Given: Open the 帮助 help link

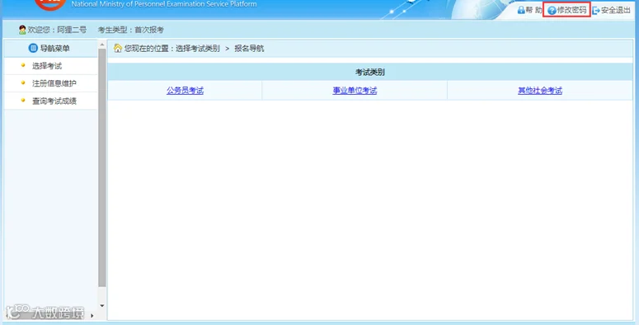Looking at the screenshot, I should click(533, 10).
